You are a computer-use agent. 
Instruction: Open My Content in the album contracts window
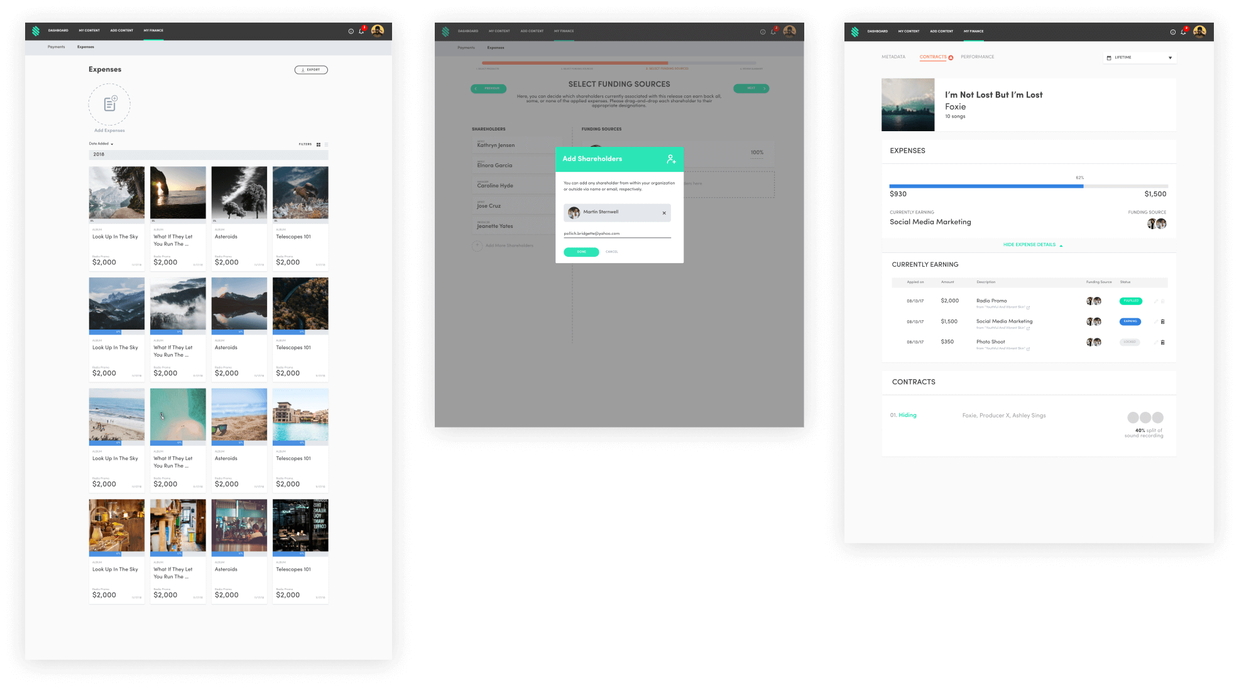coord(909,31)
